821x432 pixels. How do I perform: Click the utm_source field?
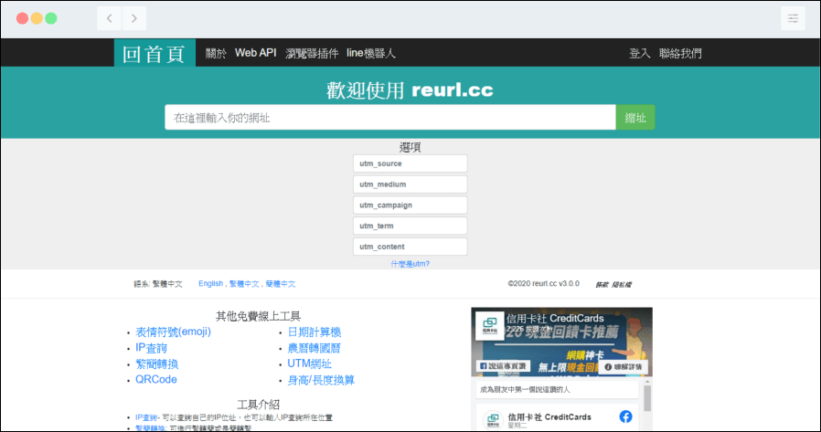click(410, 163)
